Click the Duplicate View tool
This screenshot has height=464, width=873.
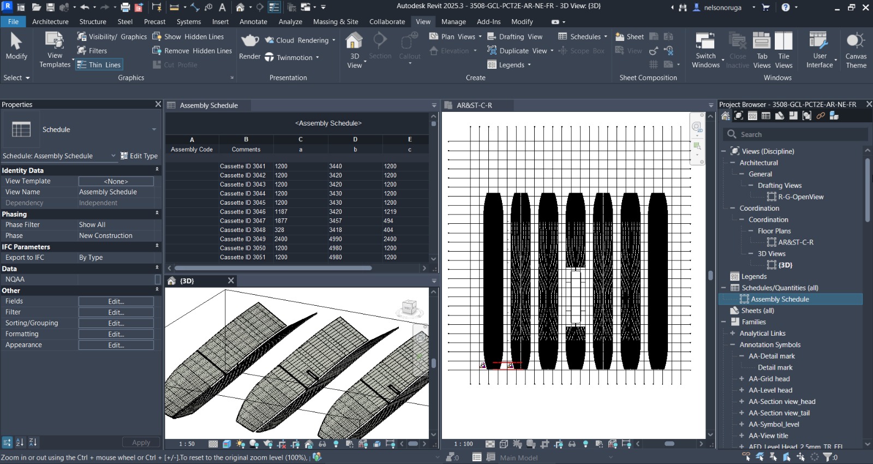[517, 51]
